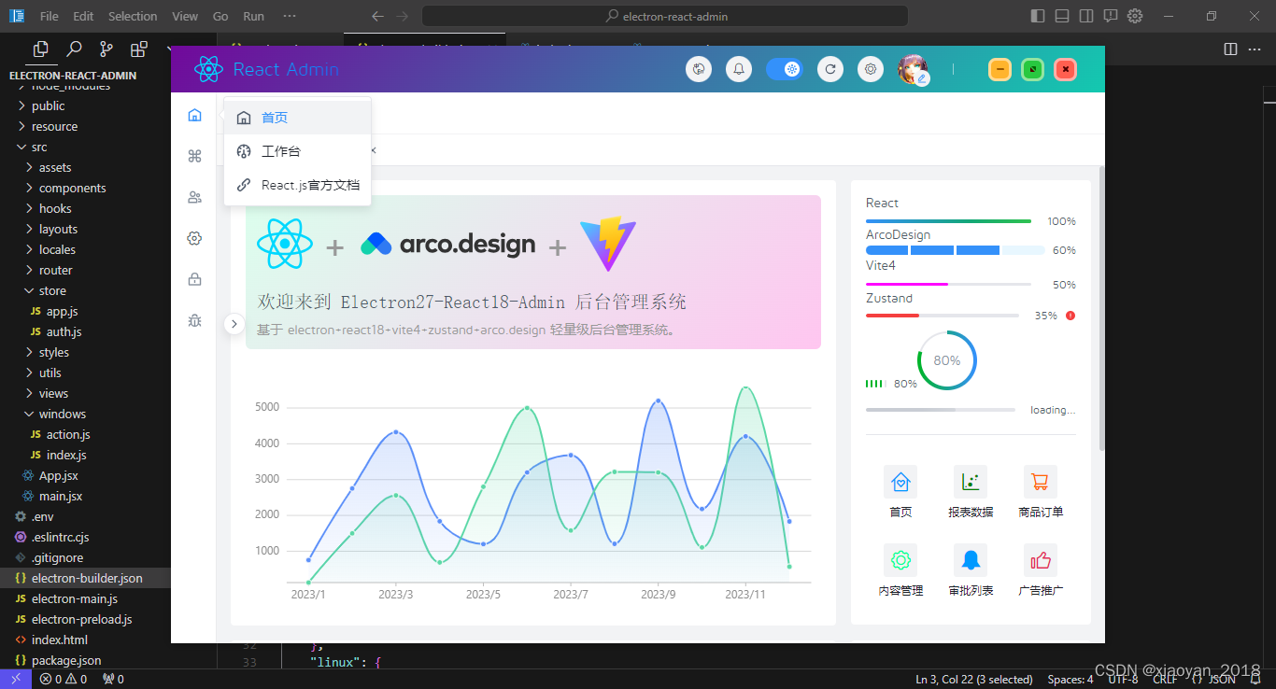Click the remote window button in status bar
Viewport: 1276px width, 689px height.
pos(16,679)
